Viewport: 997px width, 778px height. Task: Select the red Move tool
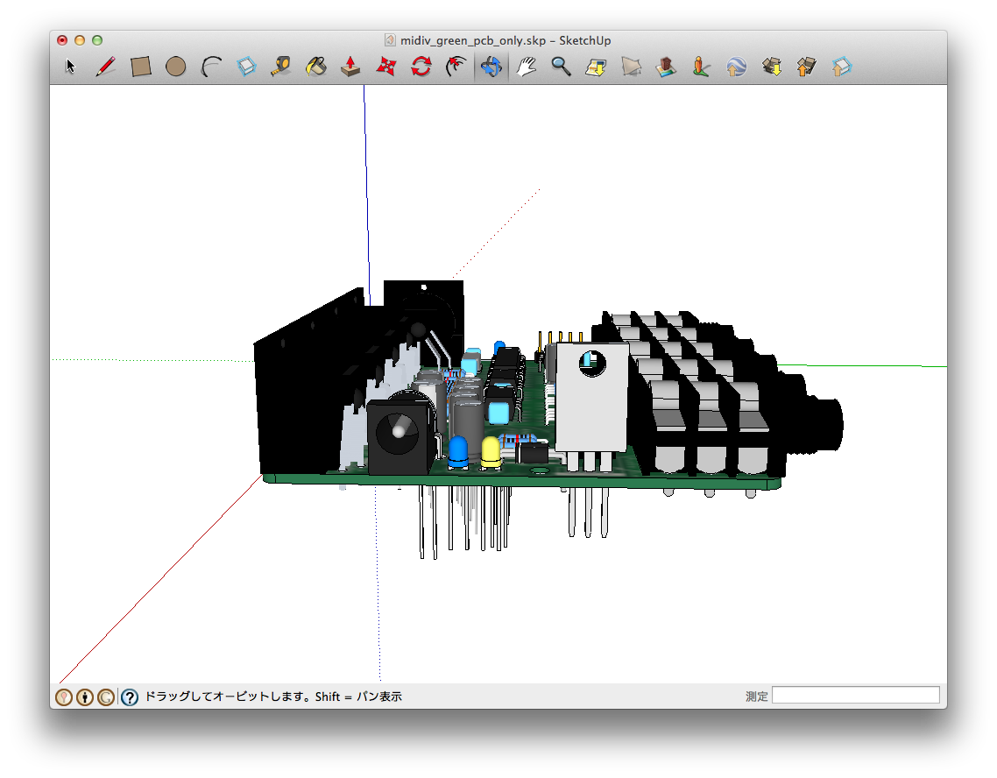(386, 67)
